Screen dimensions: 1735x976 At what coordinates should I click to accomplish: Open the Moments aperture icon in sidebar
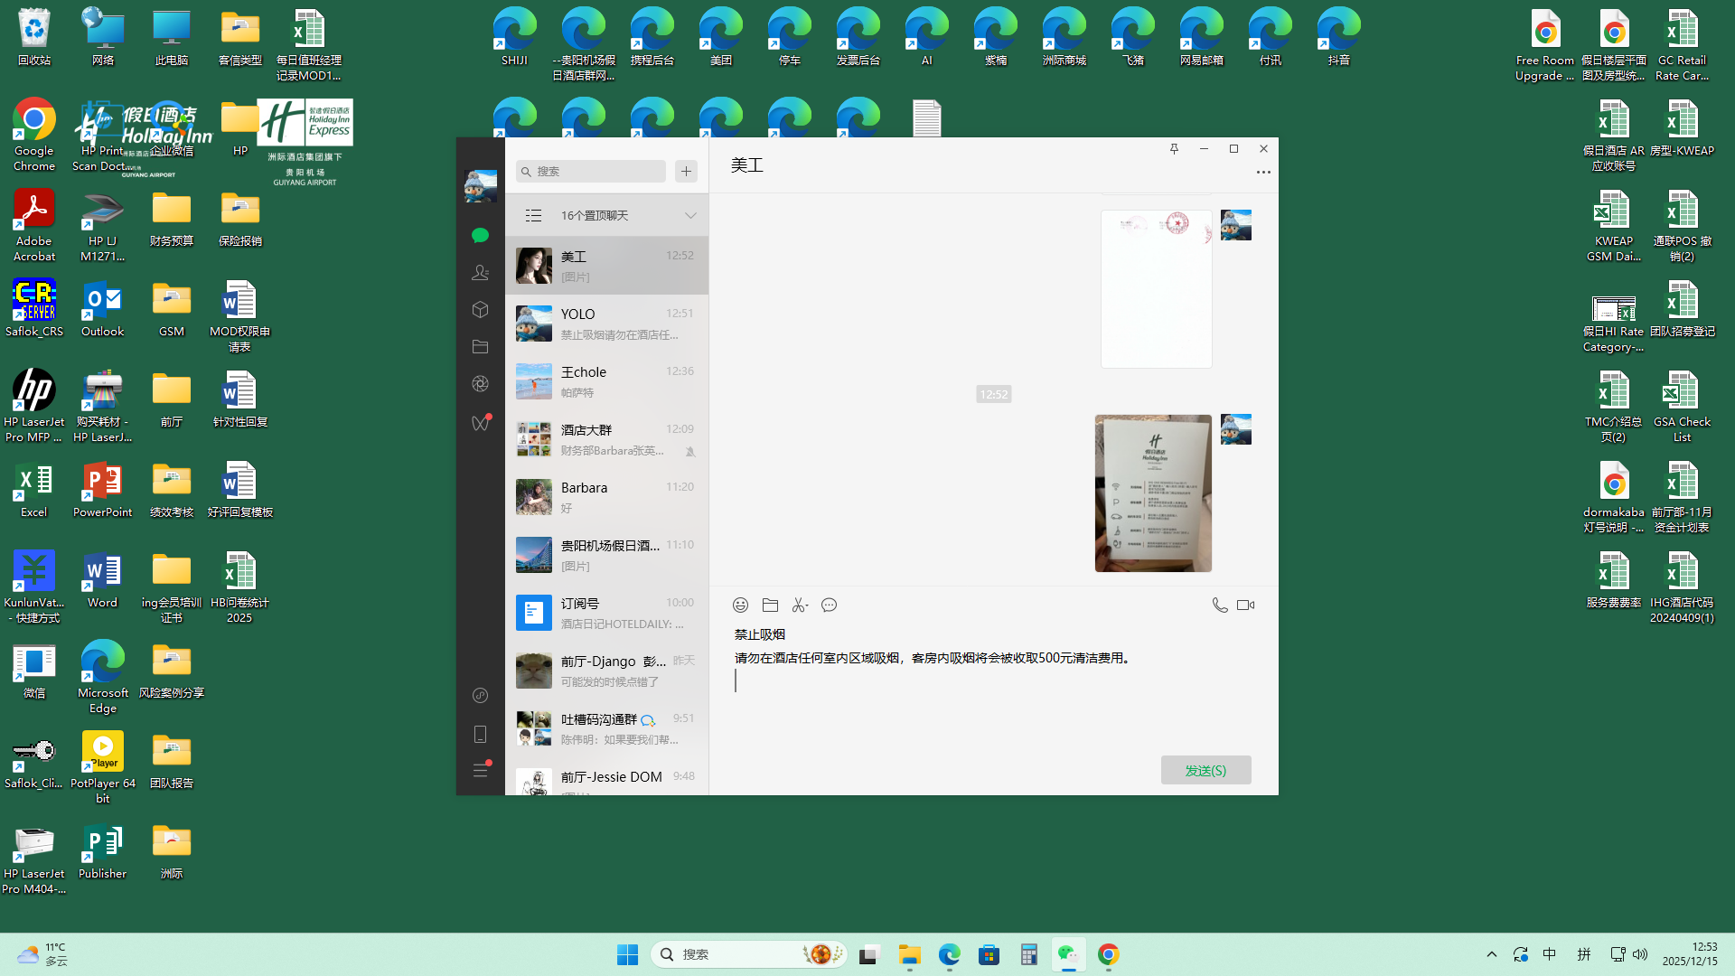point(480,384)
